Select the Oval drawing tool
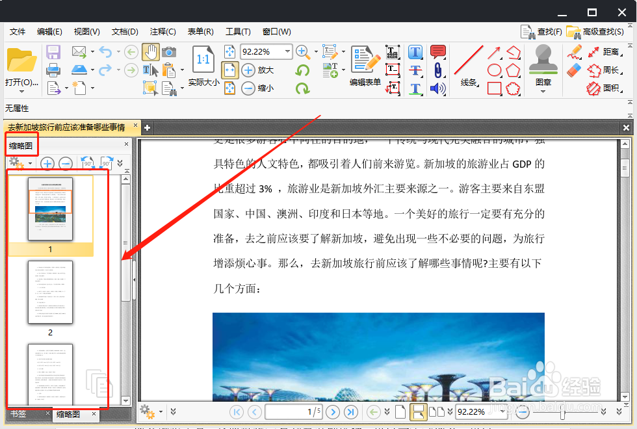Screen dimensions: 637x429 click(x=494, y=70)
